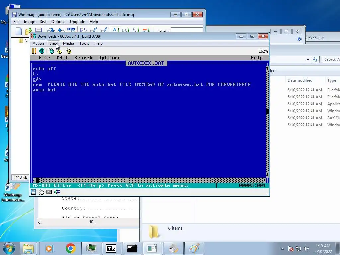Open File Explorer from taskbar
Viewport: 340px width, 255px height.
[x=28, y=248]
